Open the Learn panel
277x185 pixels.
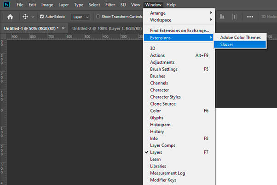click(x=179, y=159)
